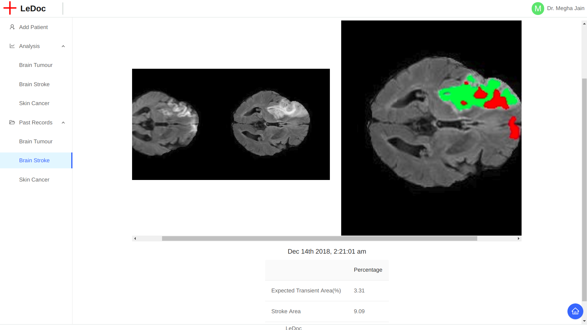Select highlighted Brain Stroke past records
The image size is (587, 330).
tap(34, 160)
